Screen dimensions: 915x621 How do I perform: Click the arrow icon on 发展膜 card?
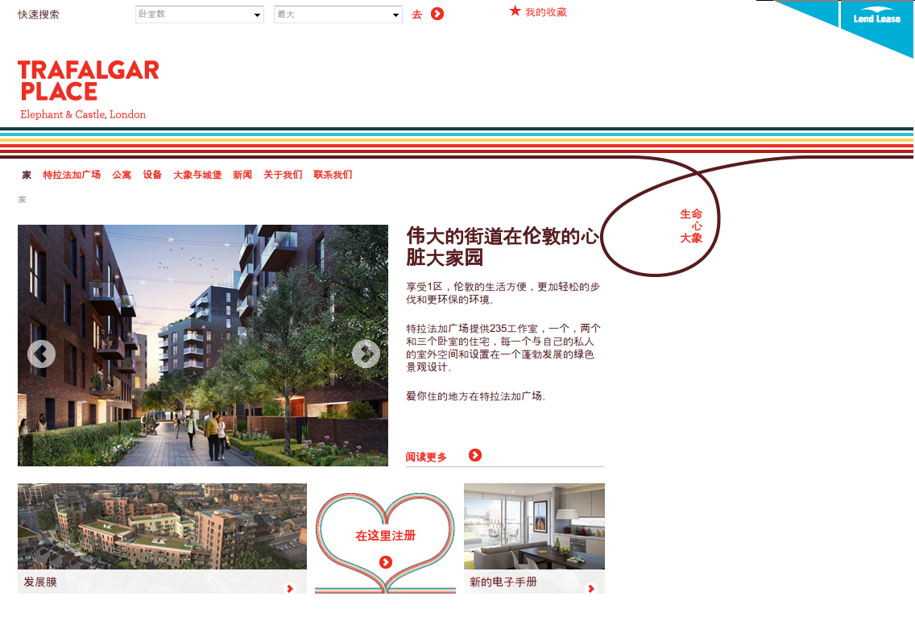289,588
